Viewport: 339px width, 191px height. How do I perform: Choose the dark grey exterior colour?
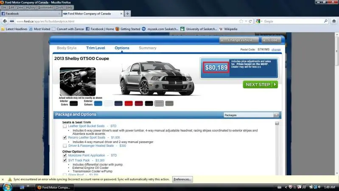(x=169, y=103)
